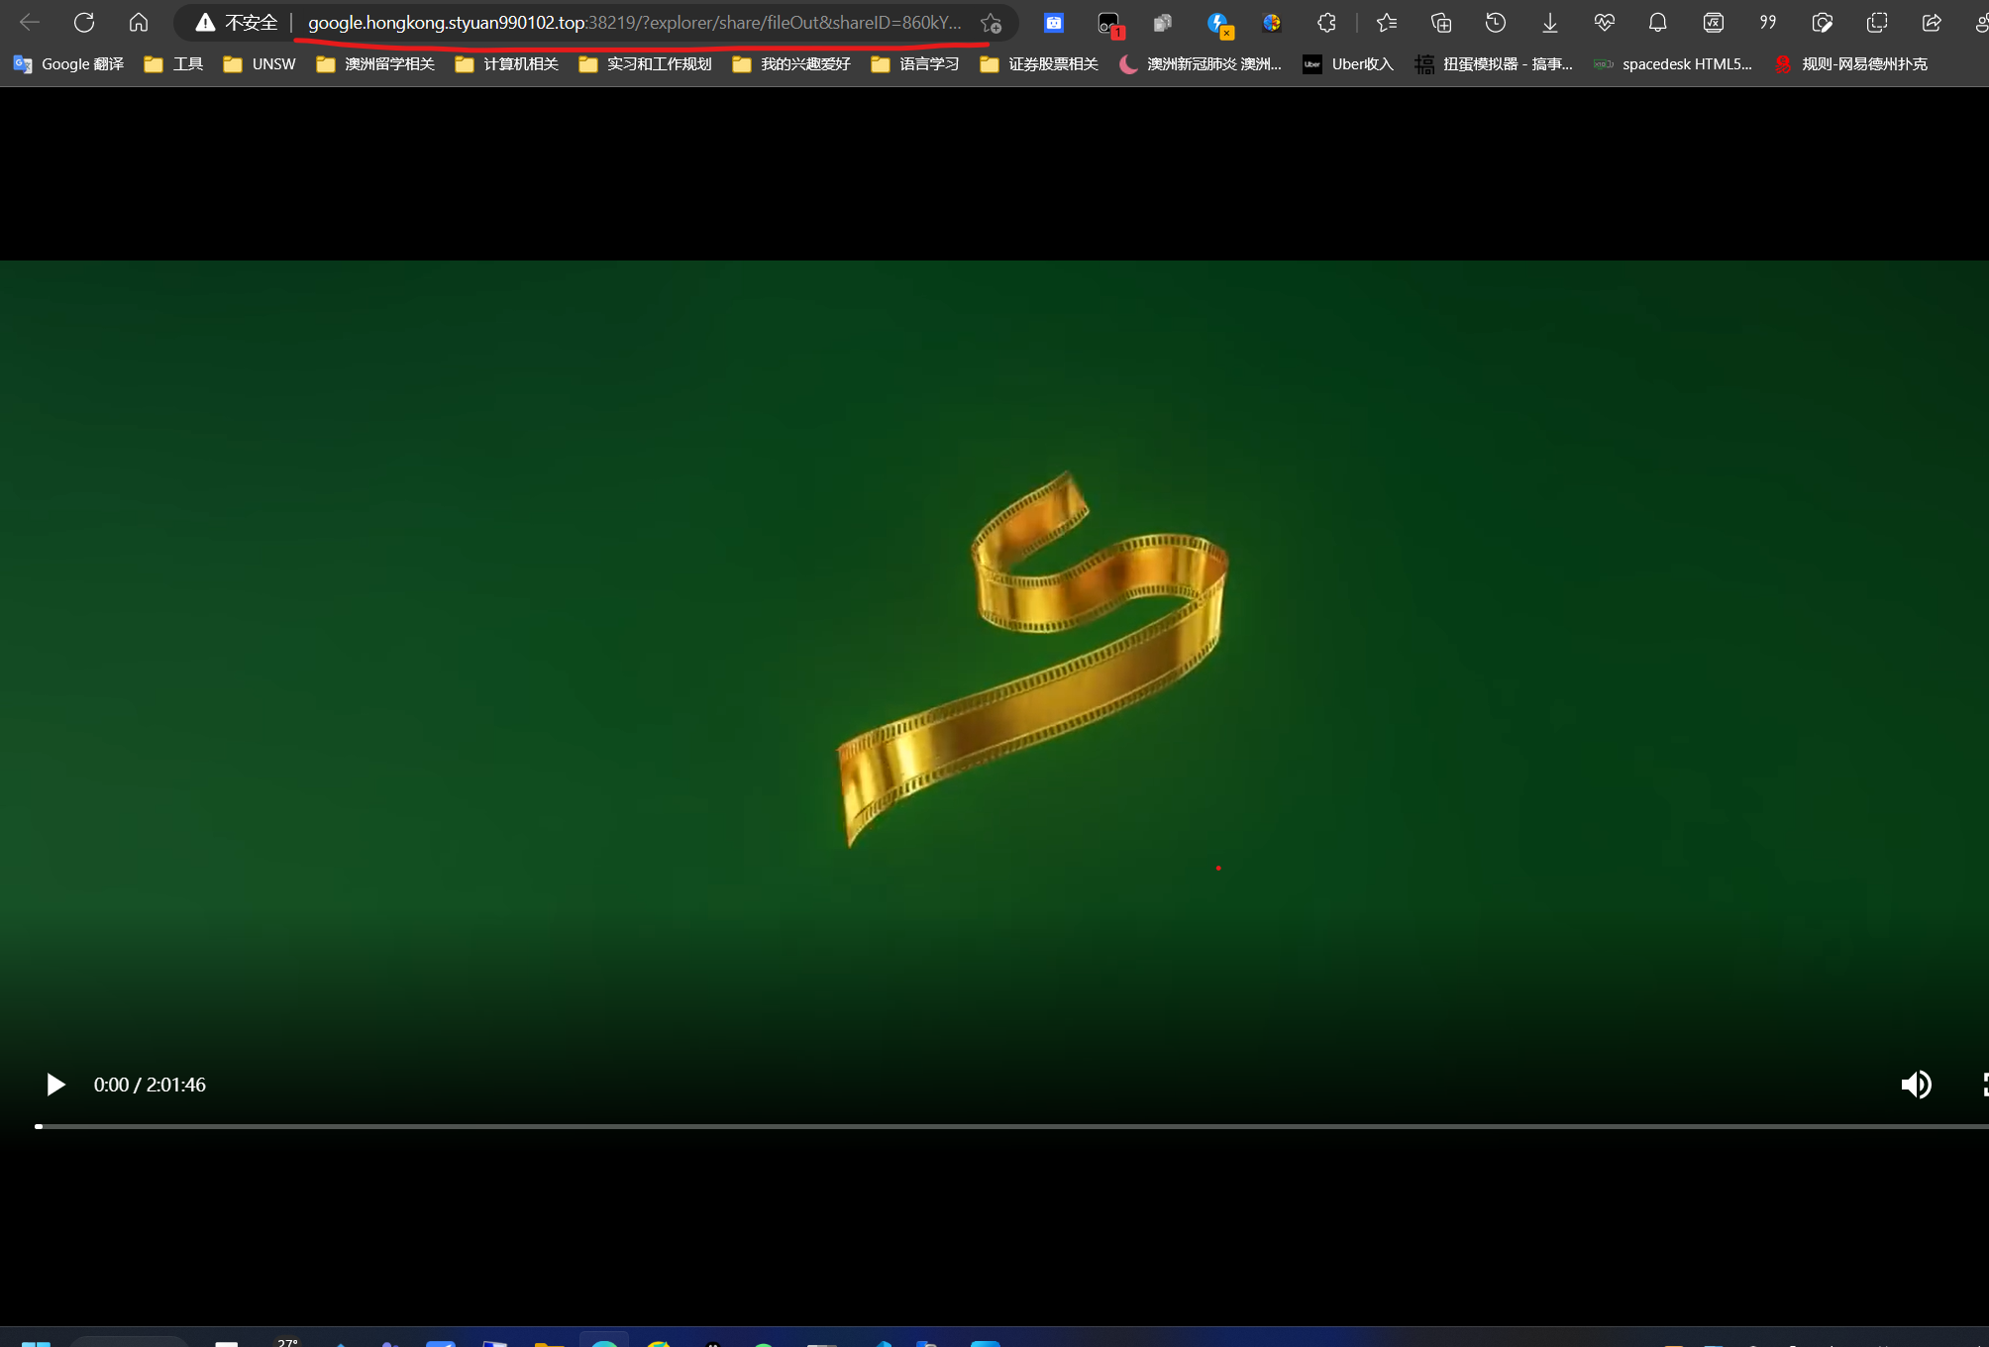The width and height of the screenshot is (1989, 1347).
Task: Click the address bar URL
Action: click(x=634, y=22)
